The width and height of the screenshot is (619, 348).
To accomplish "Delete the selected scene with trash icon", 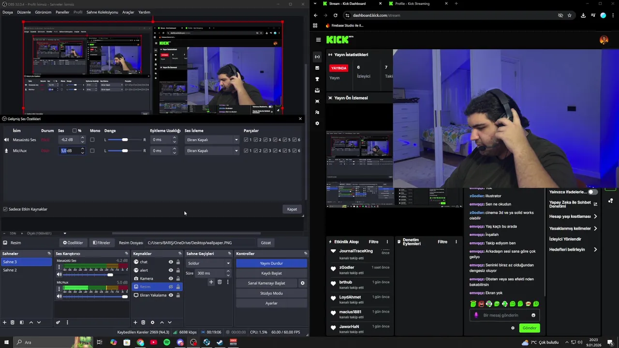I will click(x=13, y=322).
